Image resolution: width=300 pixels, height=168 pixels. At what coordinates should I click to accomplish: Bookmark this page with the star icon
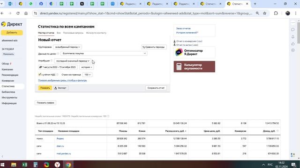[x=264, y=14]
